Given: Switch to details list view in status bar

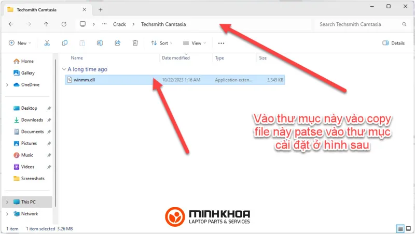Looking at the screenshot, I should [x=400, y=228].
